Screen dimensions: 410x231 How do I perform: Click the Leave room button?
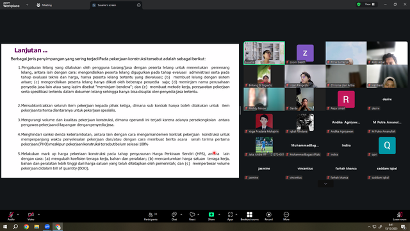coord(400,216)
